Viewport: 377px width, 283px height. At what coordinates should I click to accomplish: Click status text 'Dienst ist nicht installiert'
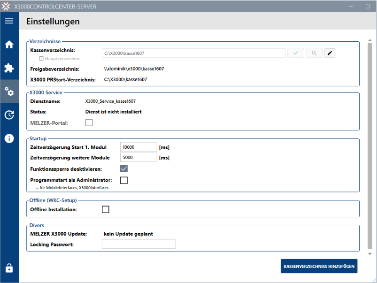tap(114, 112)
